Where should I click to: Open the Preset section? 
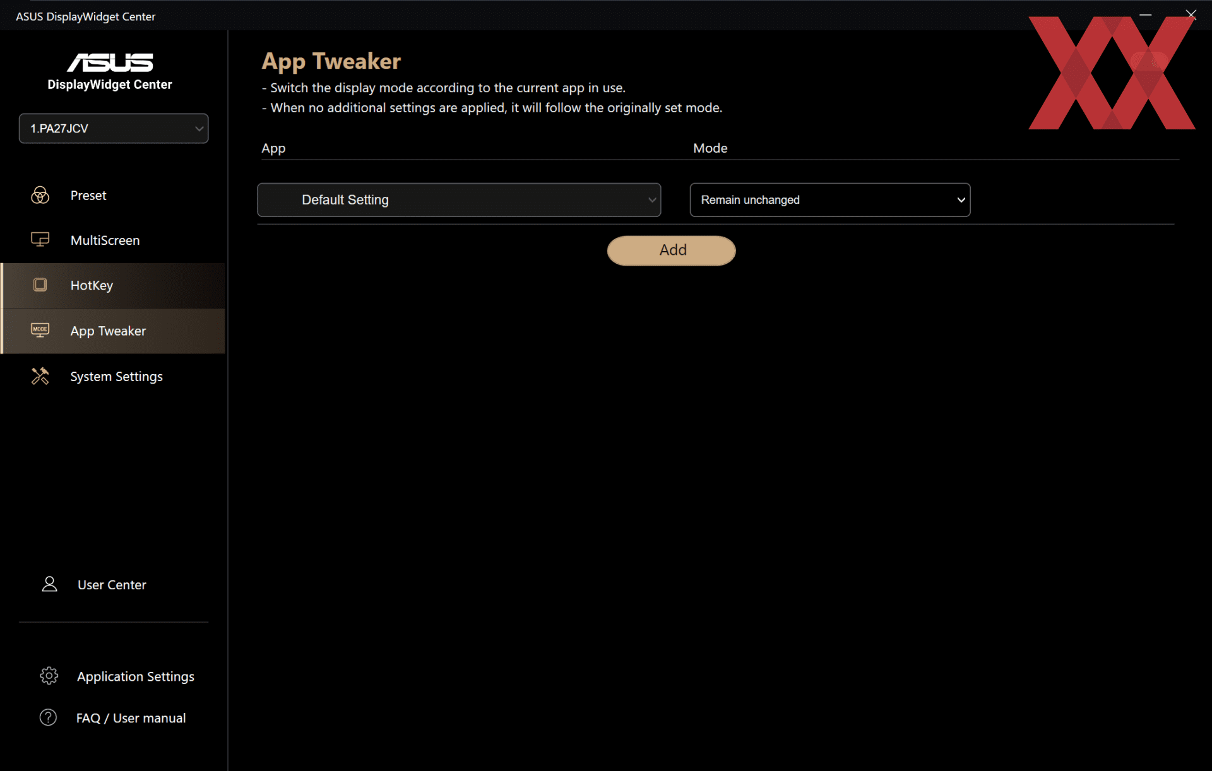[x=113, y=195]
